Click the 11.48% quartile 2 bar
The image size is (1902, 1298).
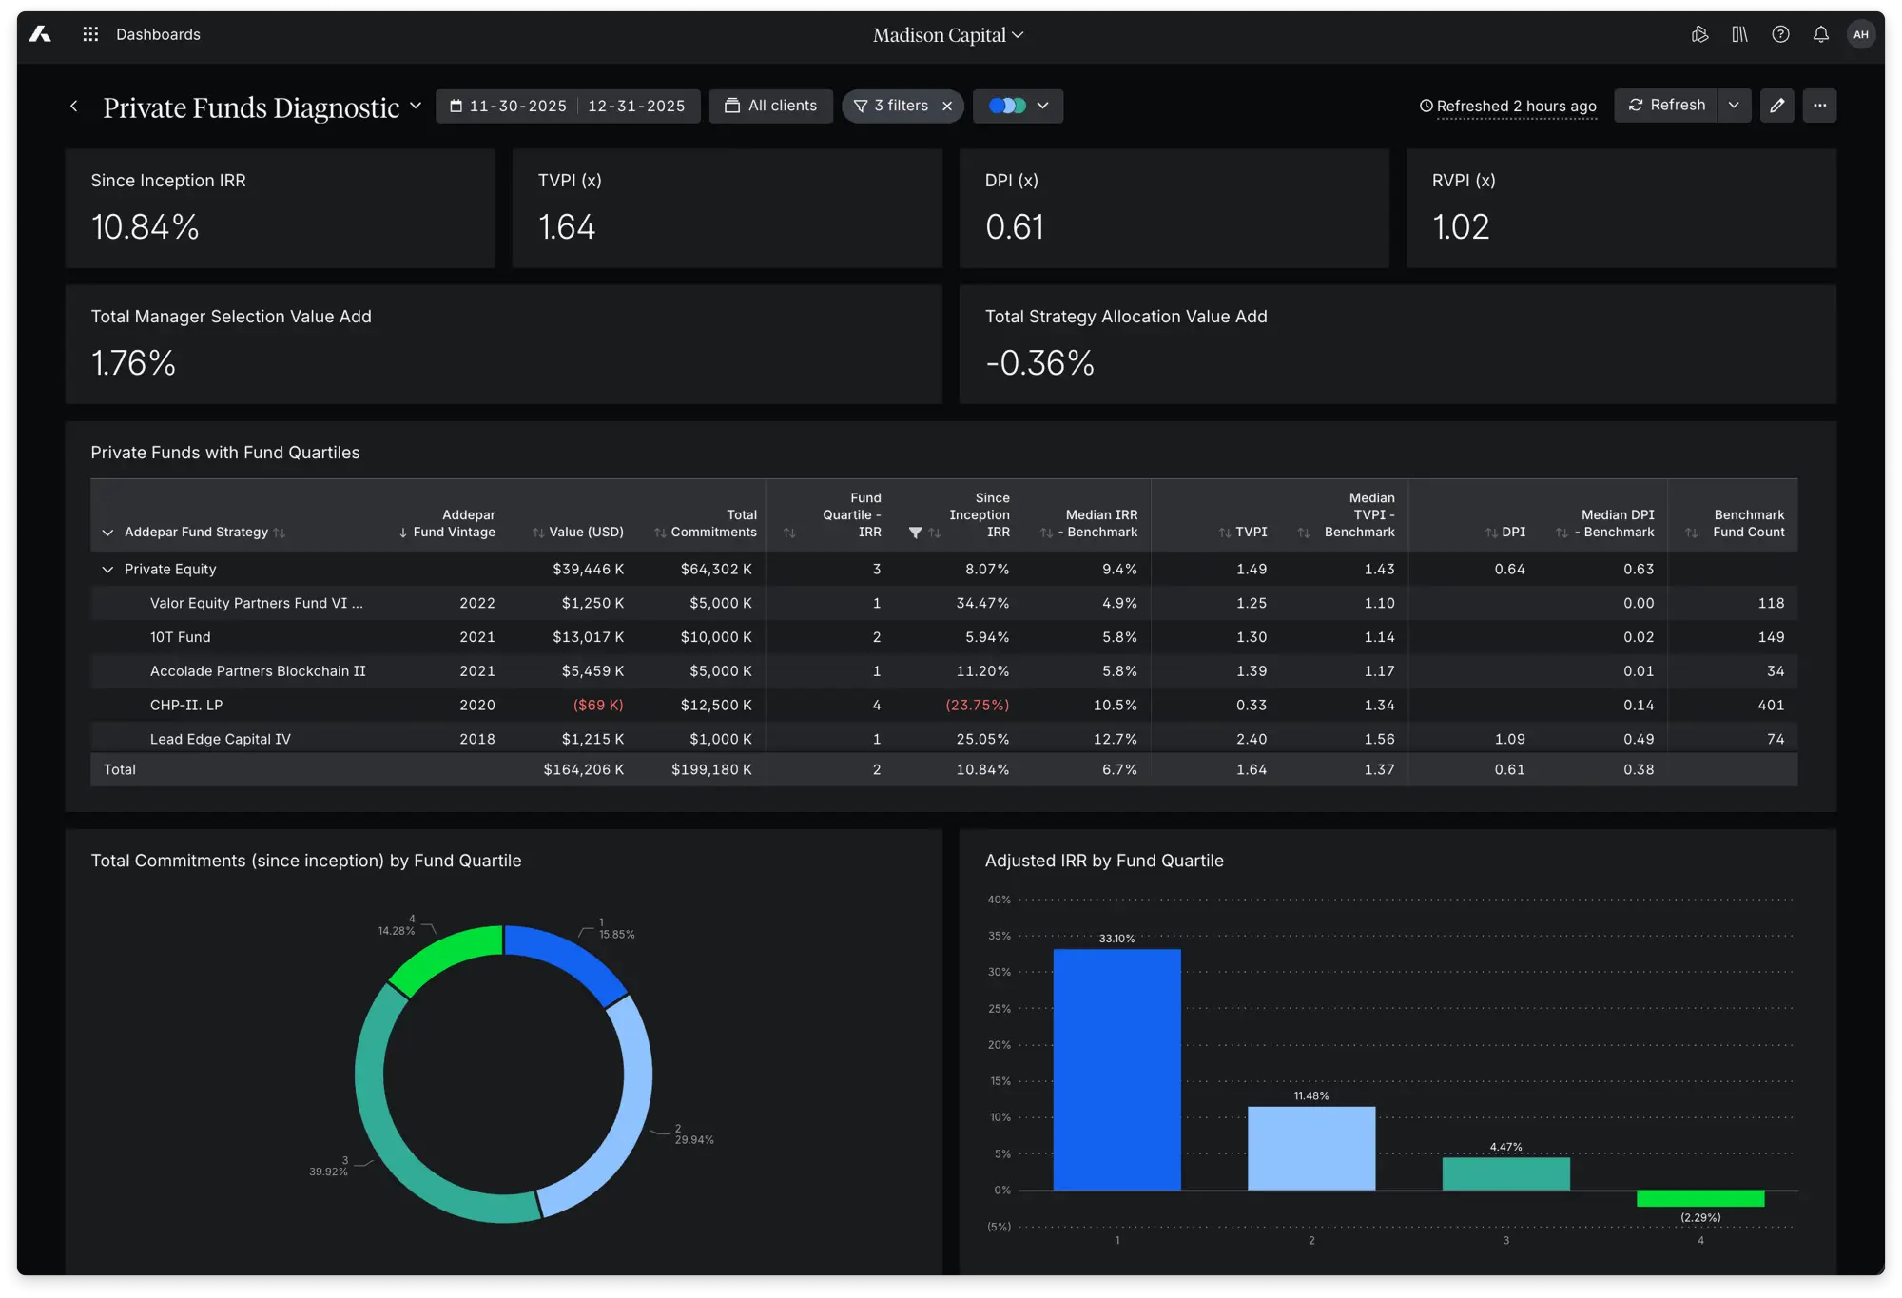1310,1149
